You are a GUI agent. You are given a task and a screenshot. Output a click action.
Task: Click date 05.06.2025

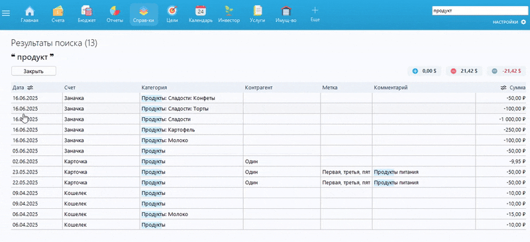[25, 151]
